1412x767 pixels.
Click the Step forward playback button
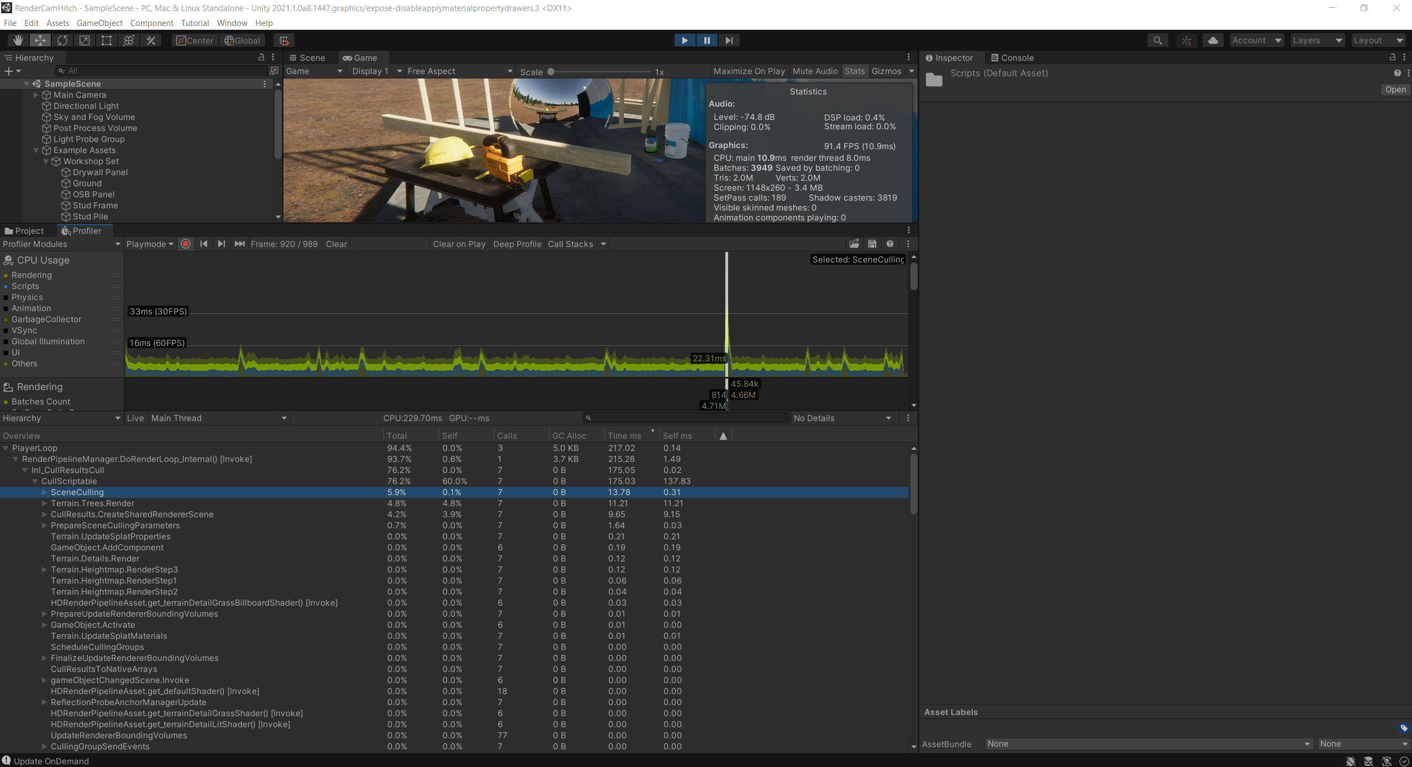coord(729,40)
